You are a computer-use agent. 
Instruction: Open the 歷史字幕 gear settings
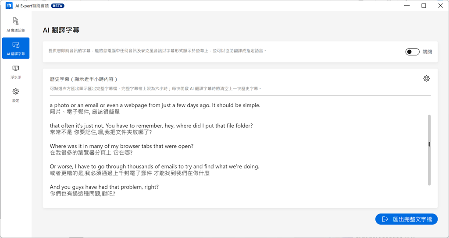[x=426, y=79]
